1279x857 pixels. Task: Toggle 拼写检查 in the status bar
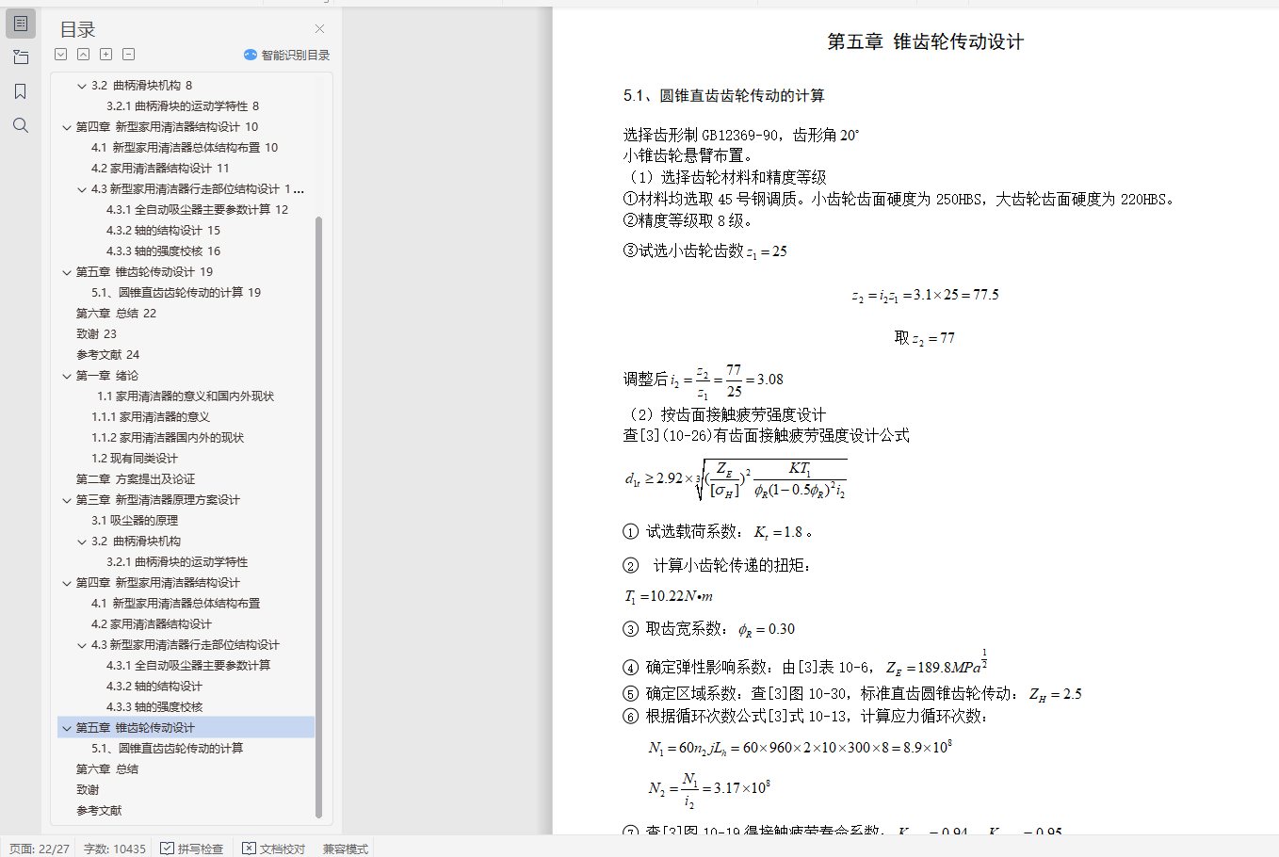click(192, 849)
